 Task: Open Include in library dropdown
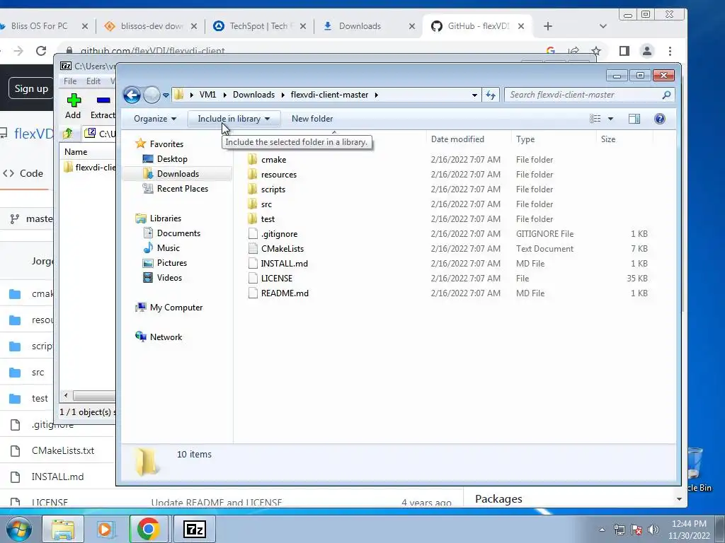(234, 119)
